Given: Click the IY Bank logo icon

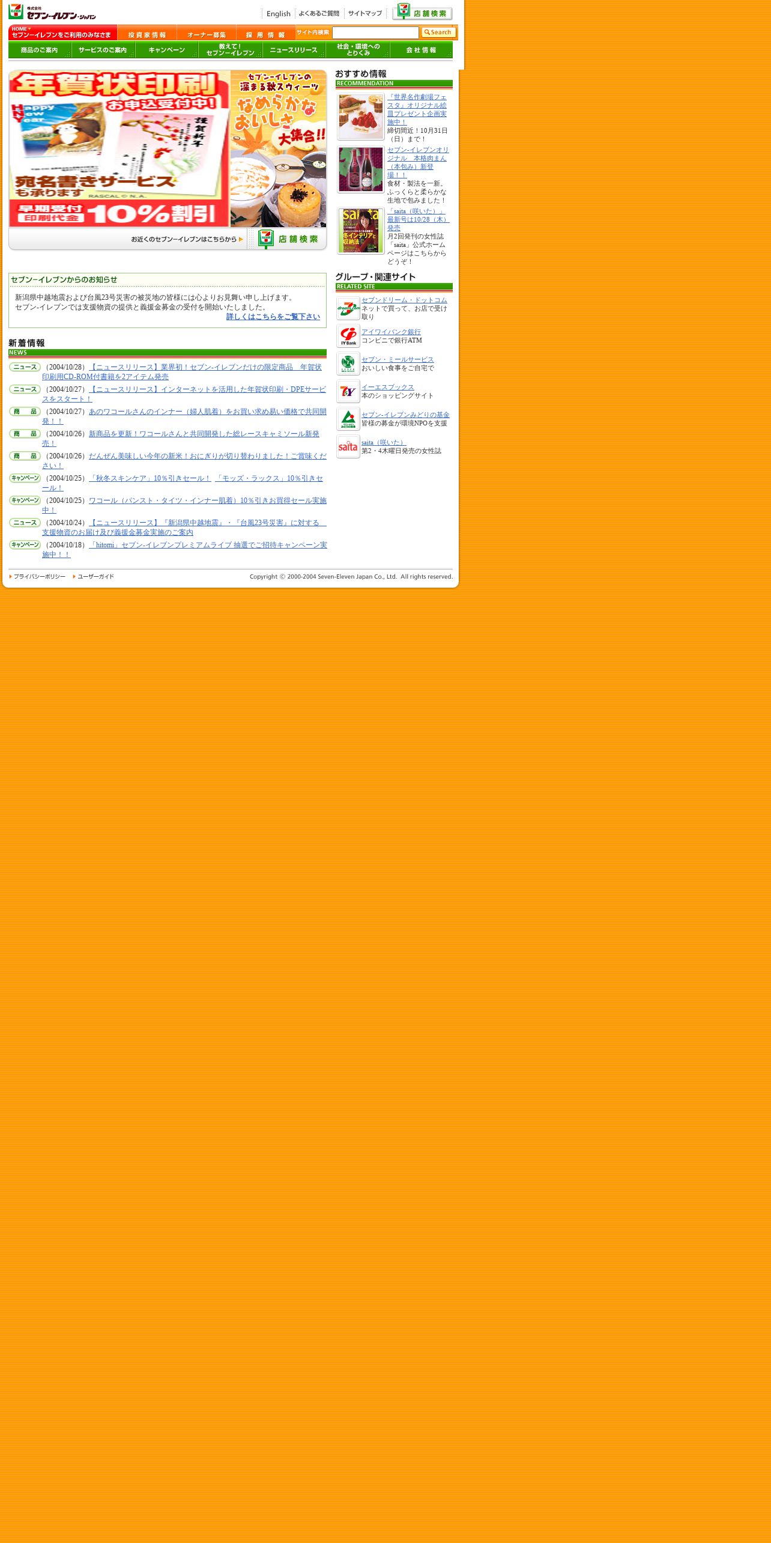Looking at the screenshot, I should (348, 336).
